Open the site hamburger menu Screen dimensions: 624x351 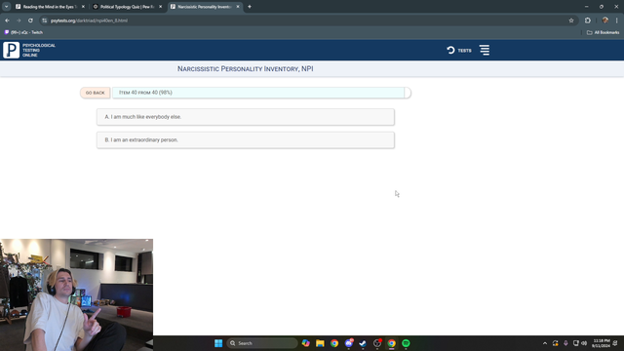[x=485, y=50]
